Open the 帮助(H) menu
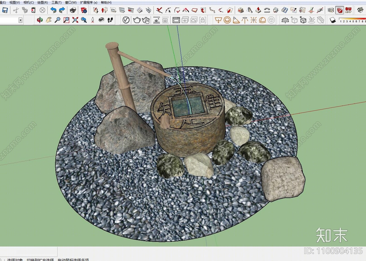Screen dimensions: 366x261 tap(106, 2)
